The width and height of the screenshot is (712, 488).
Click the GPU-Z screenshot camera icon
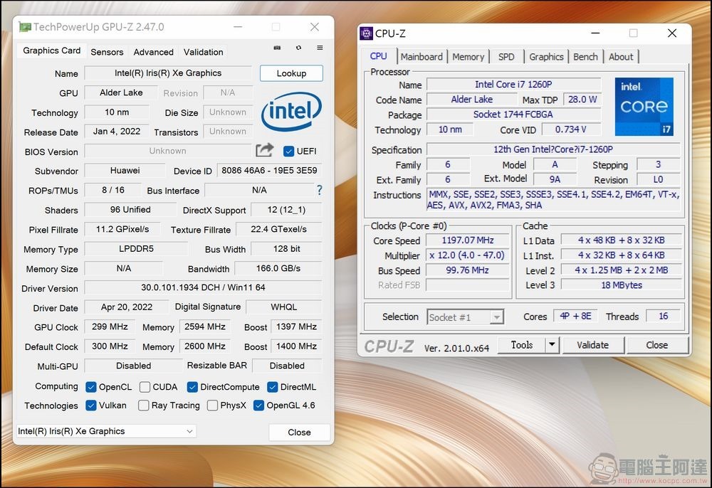(x=277, y=48)
